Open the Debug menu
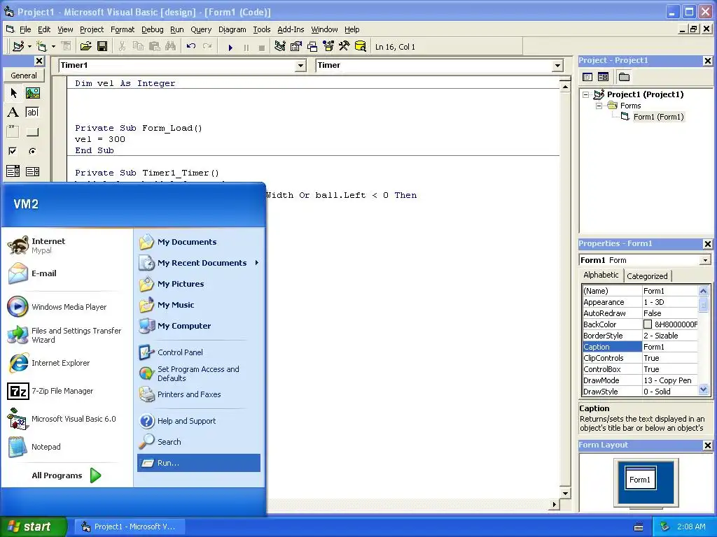This screenshot has width=717, height=537. point(152,29)
